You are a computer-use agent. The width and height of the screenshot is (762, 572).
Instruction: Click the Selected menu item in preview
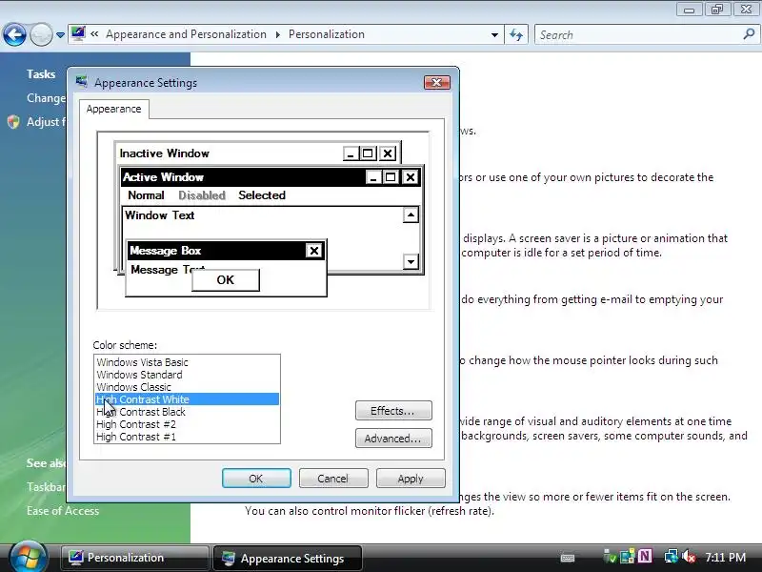[x=262, y=195]
